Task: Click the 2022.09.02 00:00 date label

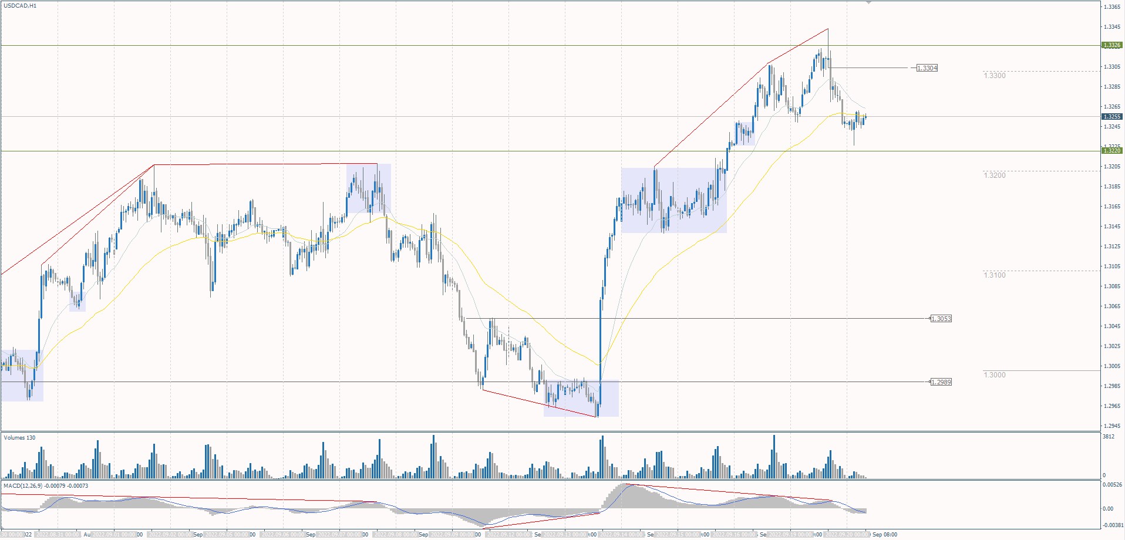Action: point(170,535)
